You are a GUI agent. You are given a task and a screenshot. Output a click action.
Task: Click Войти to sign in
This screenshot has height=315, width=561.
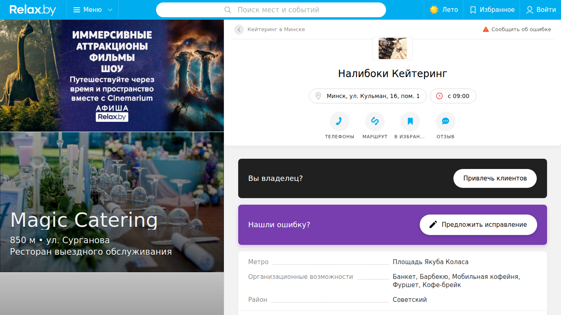[x=541, y=10]
